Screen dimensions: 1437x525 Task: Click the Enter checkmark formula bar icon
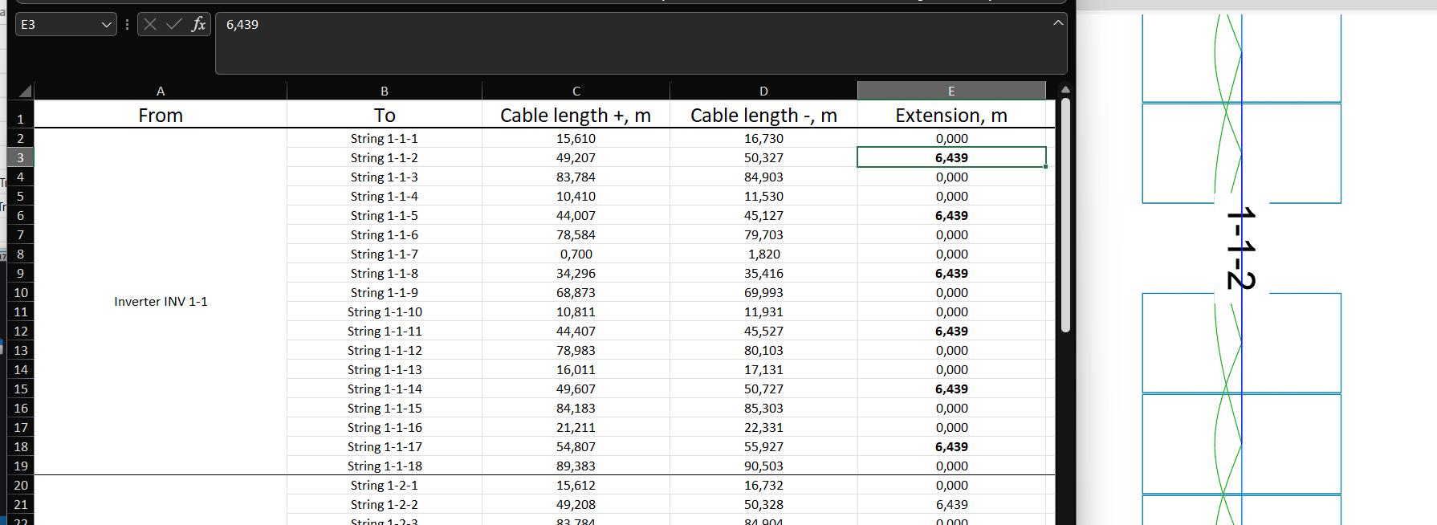pyautogui.click(x=174, y=24)
